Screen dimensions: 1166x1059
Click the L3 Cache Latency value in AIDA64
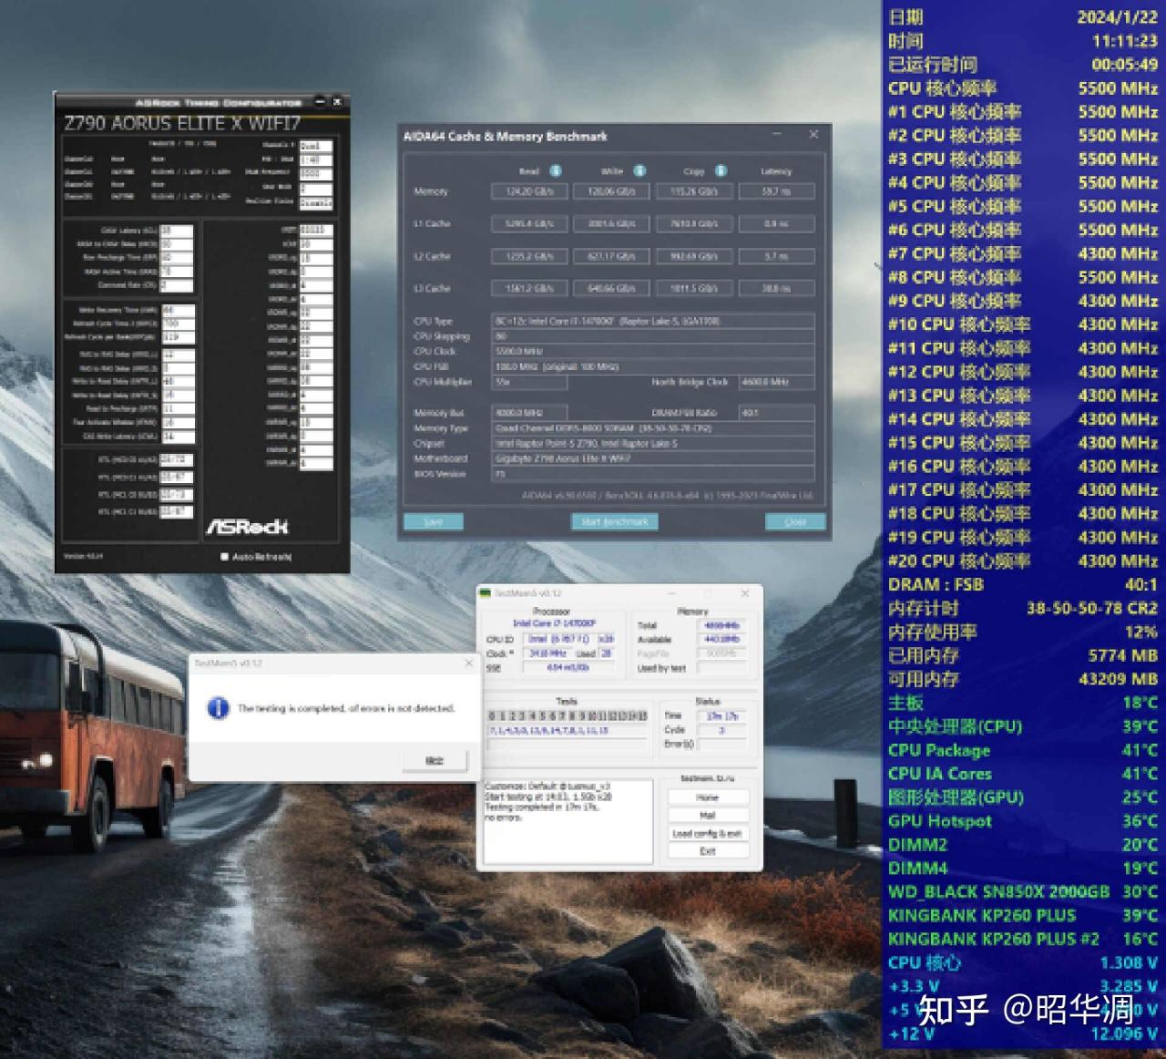[776, 289]
